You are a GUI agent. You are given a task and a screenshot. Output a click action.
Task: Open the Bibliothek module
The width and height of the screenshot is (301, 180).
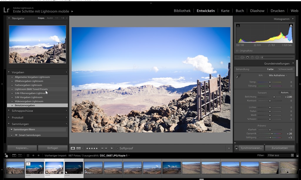(182, 11)
